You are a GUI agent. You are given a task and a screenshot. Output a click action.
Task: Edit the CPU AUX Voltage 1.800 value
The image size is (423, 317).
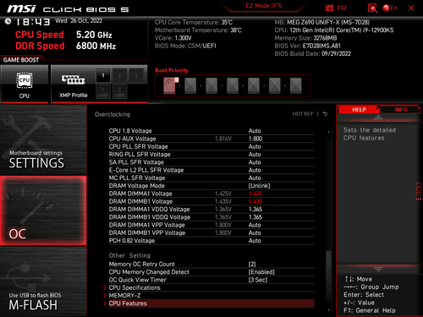click(255, 139)
